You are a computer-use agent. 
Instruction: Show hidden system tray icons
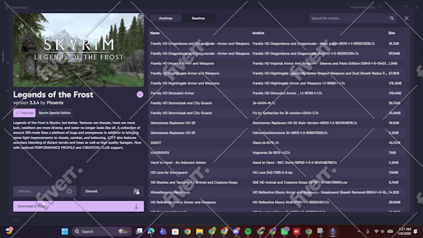point(359,231)
